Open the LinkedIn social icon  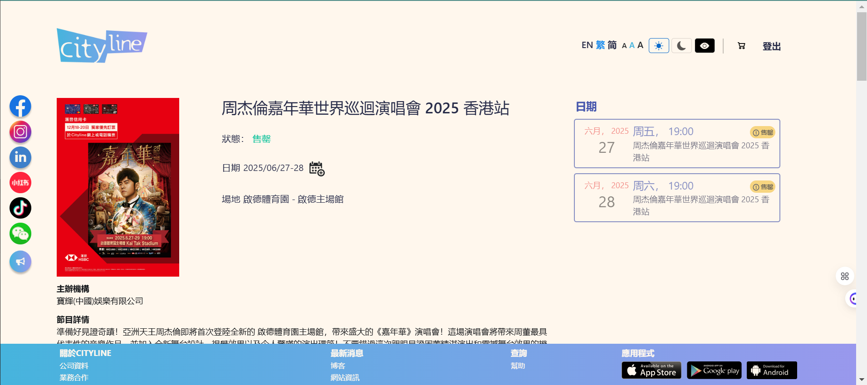(20, 157)
